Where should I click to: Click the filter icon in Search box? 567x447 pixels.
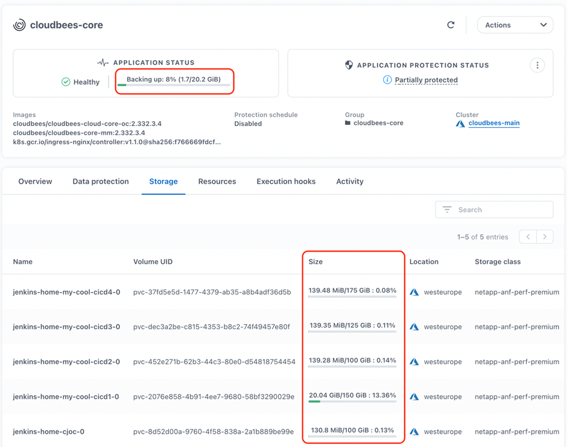(447, 209)
